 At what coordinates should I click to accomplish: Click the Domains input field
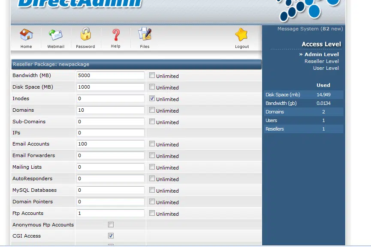click(x=111, y=110)
